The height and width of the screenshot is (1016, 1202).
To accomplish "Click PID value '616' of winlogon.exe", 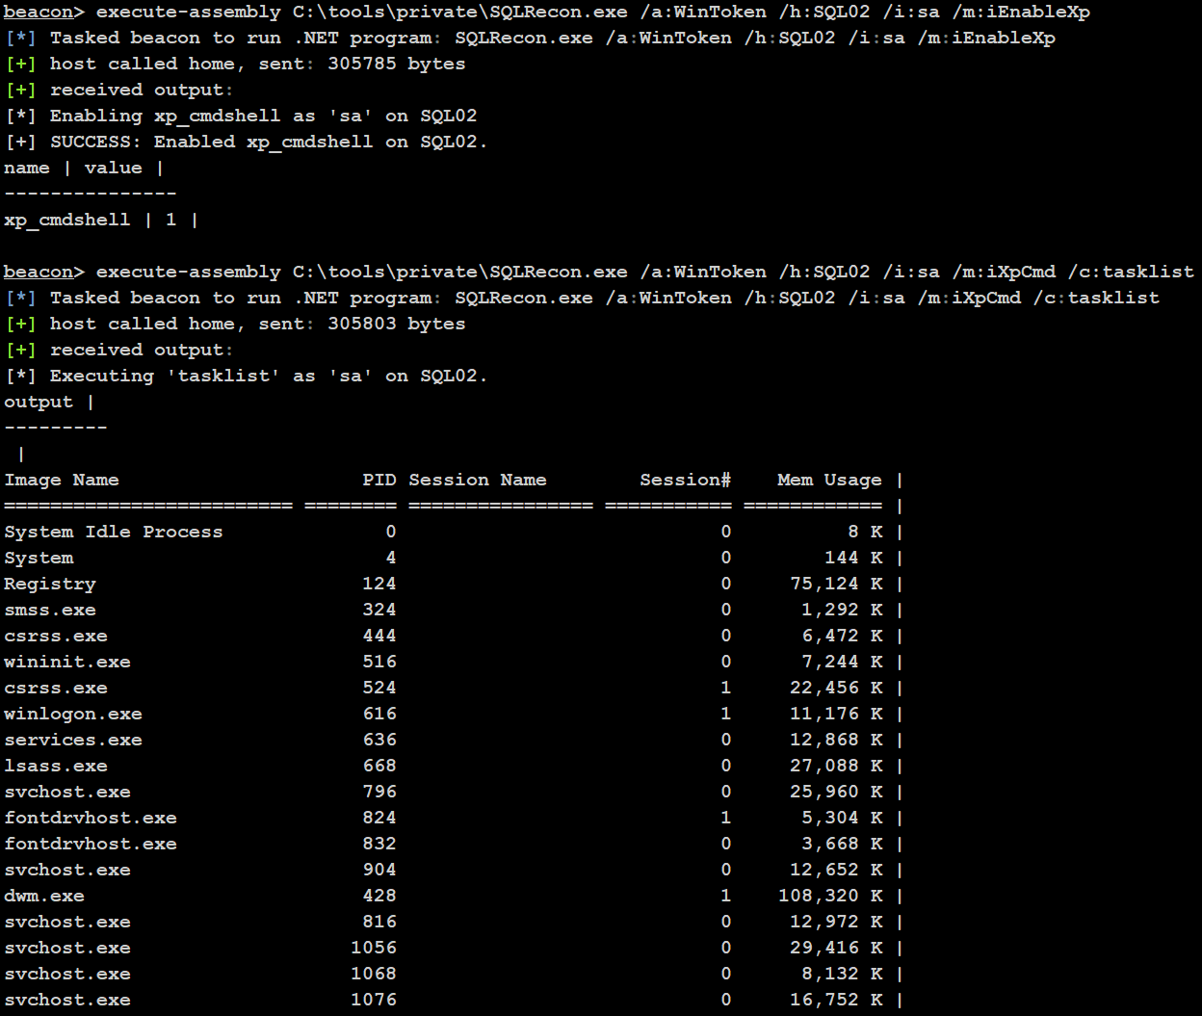I will [x=379, y=714].
